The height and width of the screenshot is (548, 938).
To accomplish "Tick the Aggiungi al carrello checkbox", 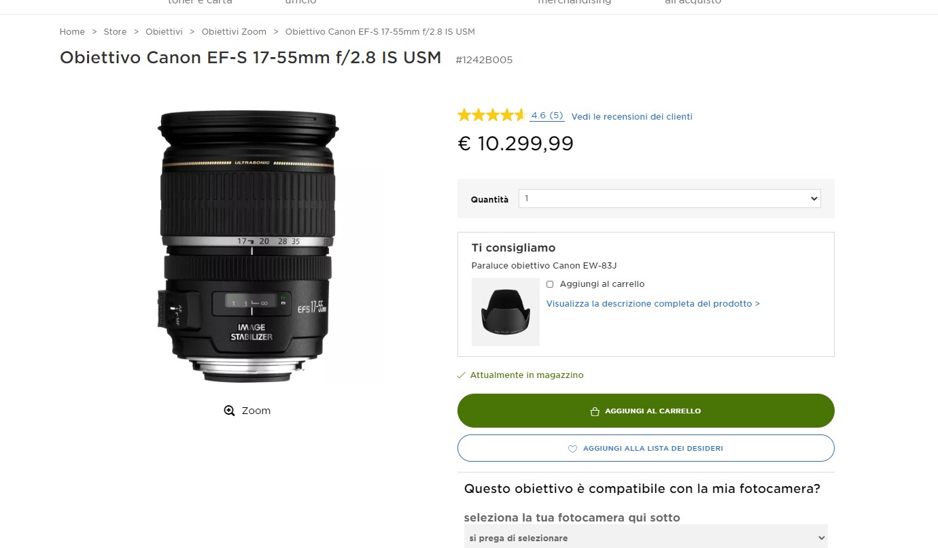I will 550,284.
